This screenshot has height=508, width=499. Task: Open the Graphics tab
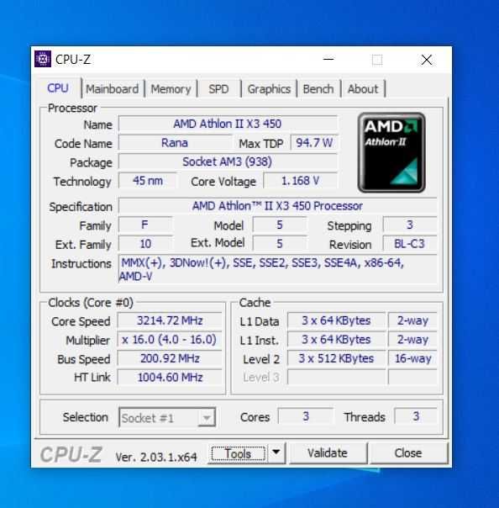pyautogui.click(x=269, y=89)
